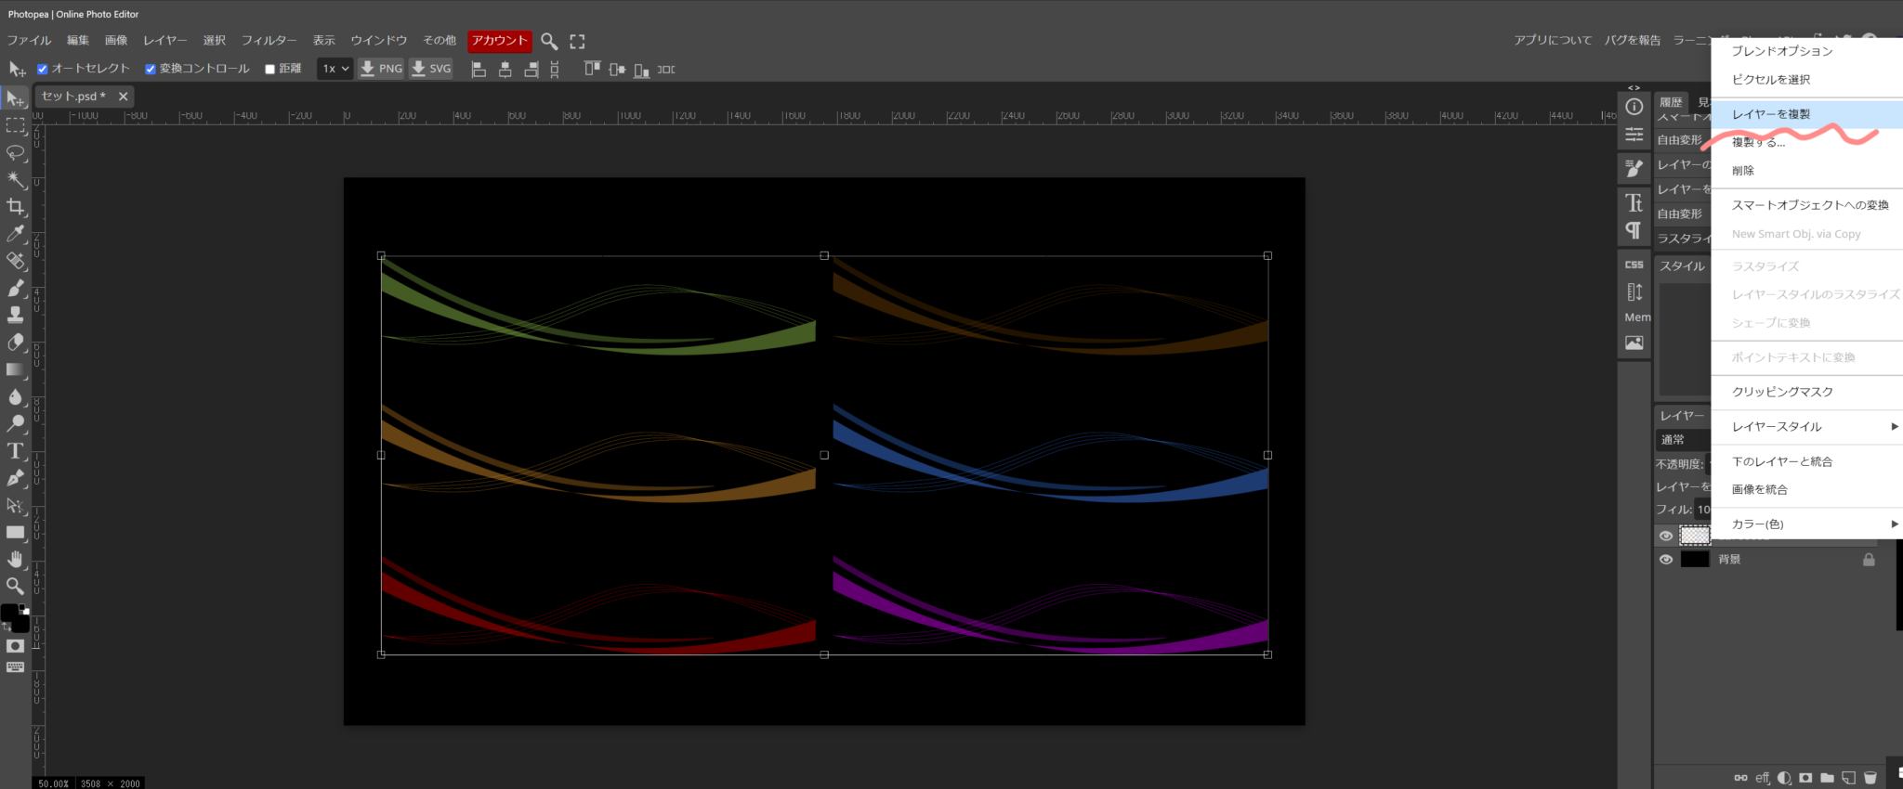The height and width of the screenshot is (789, 1903).
Task: Delete layer using the trash icon
Action: [x=1870, y=778]
